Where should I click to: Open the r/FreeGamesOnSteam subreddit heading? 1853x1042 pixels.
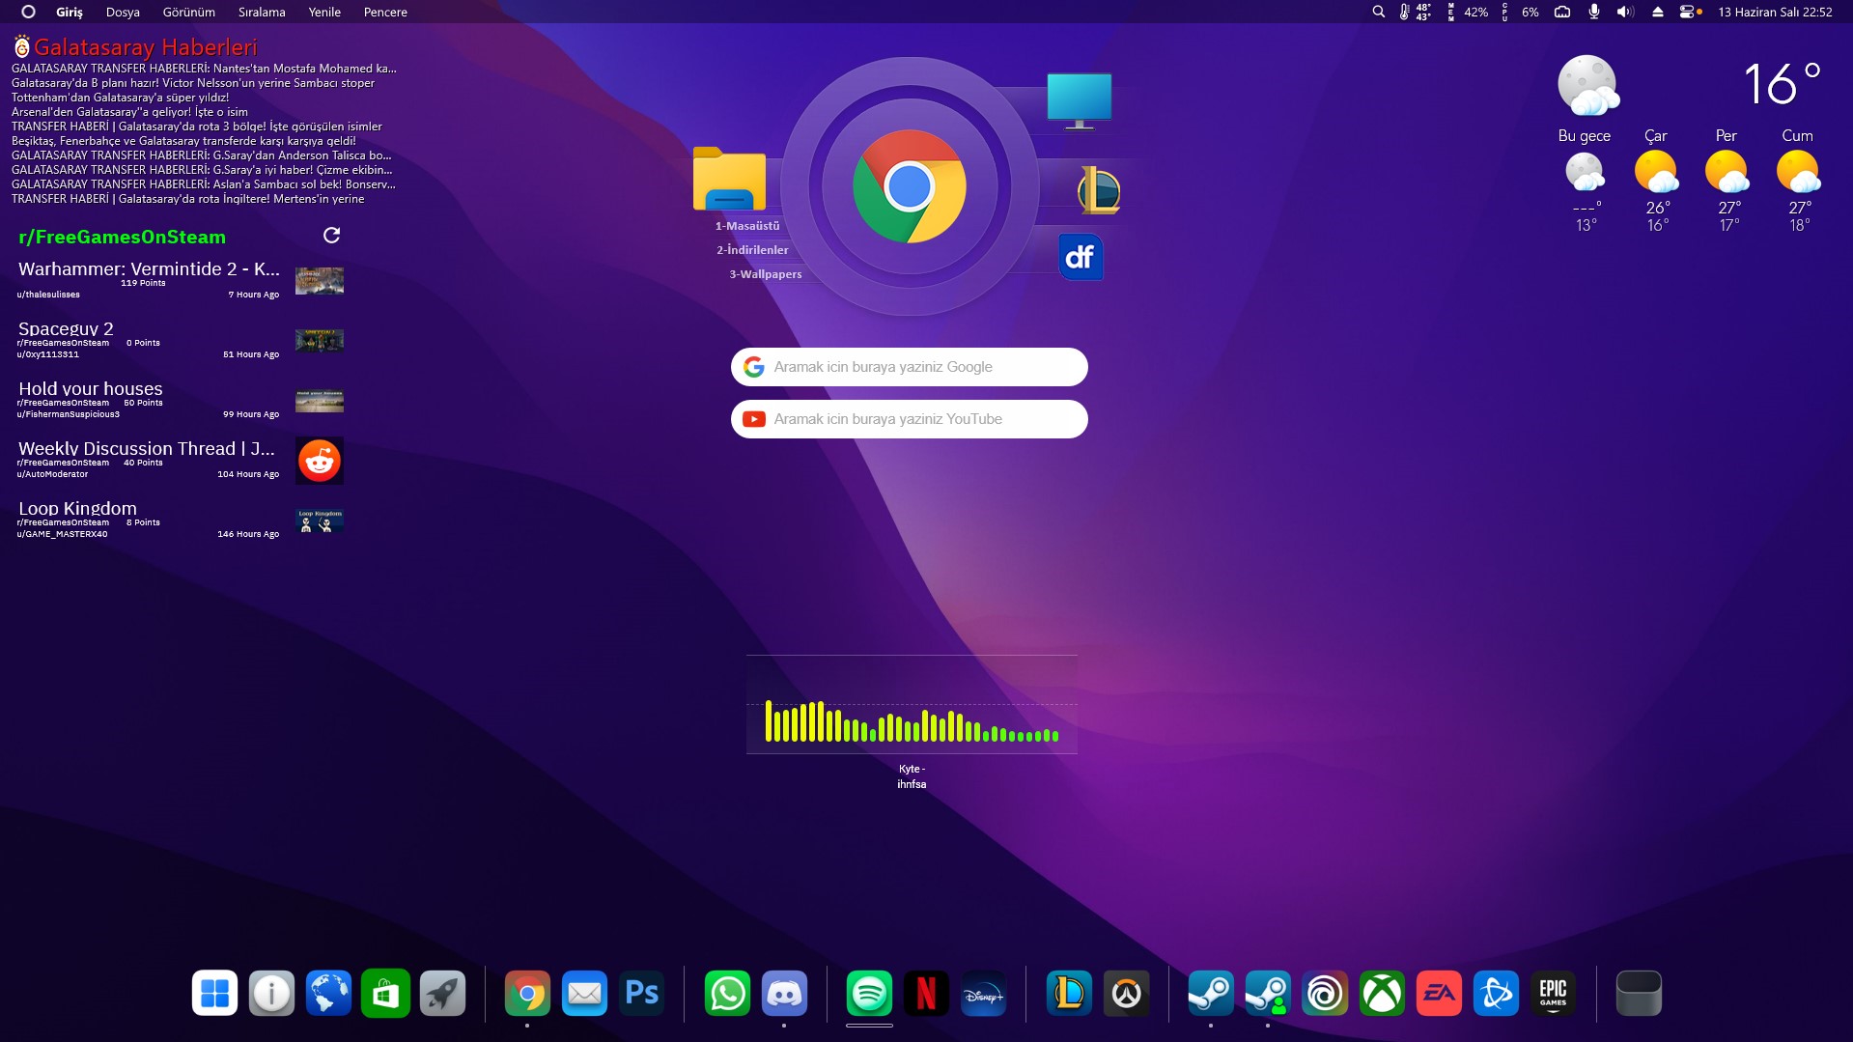[122, 237]
